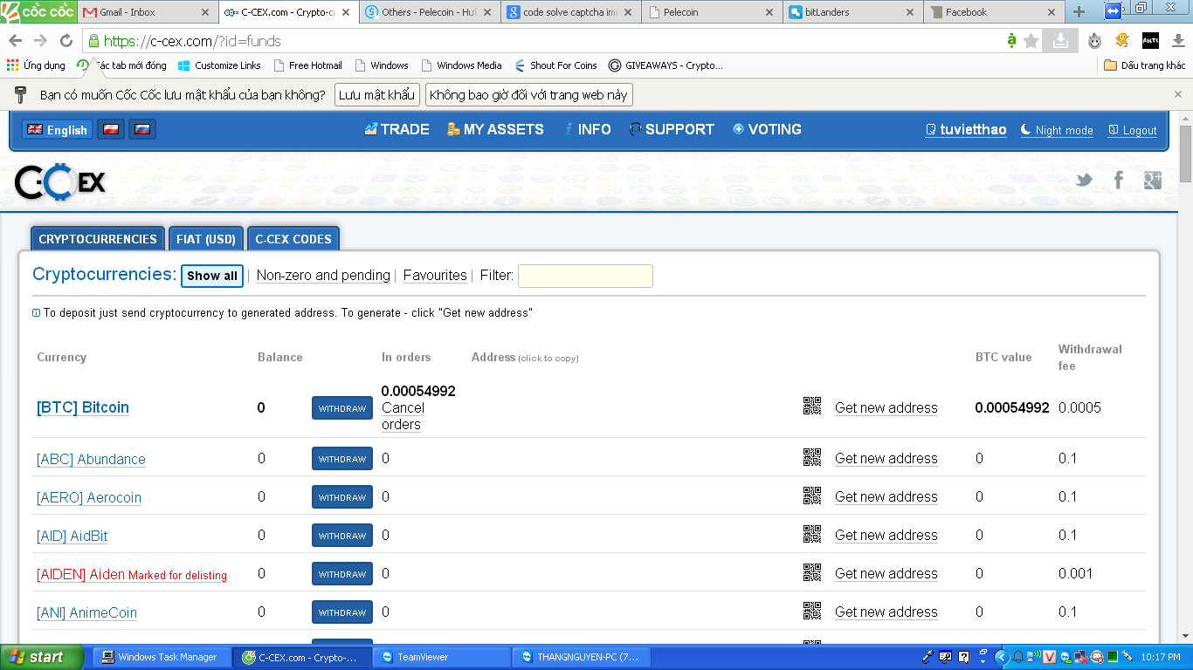Show QR code for the Aiden row

(812, 572)
